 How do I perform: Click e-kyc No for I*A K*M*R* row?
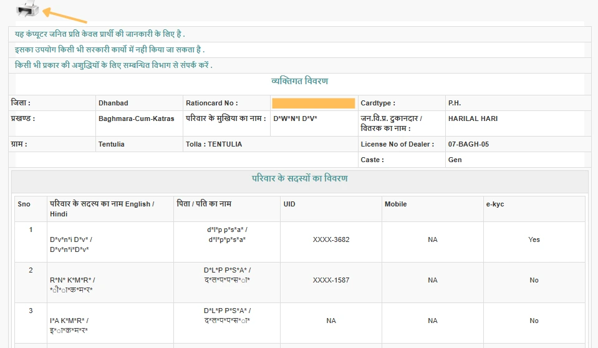pyautogui.click(x=534, y=321)
